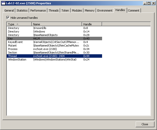
Task: Click the WindowStation type cell
Action: [17, 59]
